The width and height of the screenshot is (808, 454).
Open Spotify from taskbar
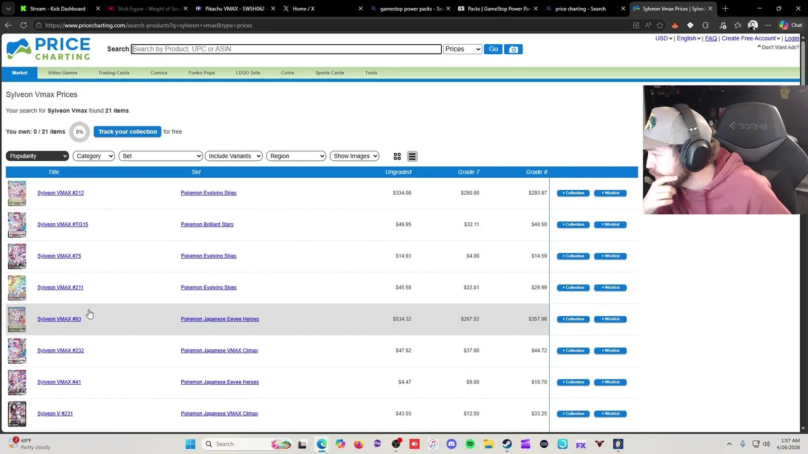[470, 444]
